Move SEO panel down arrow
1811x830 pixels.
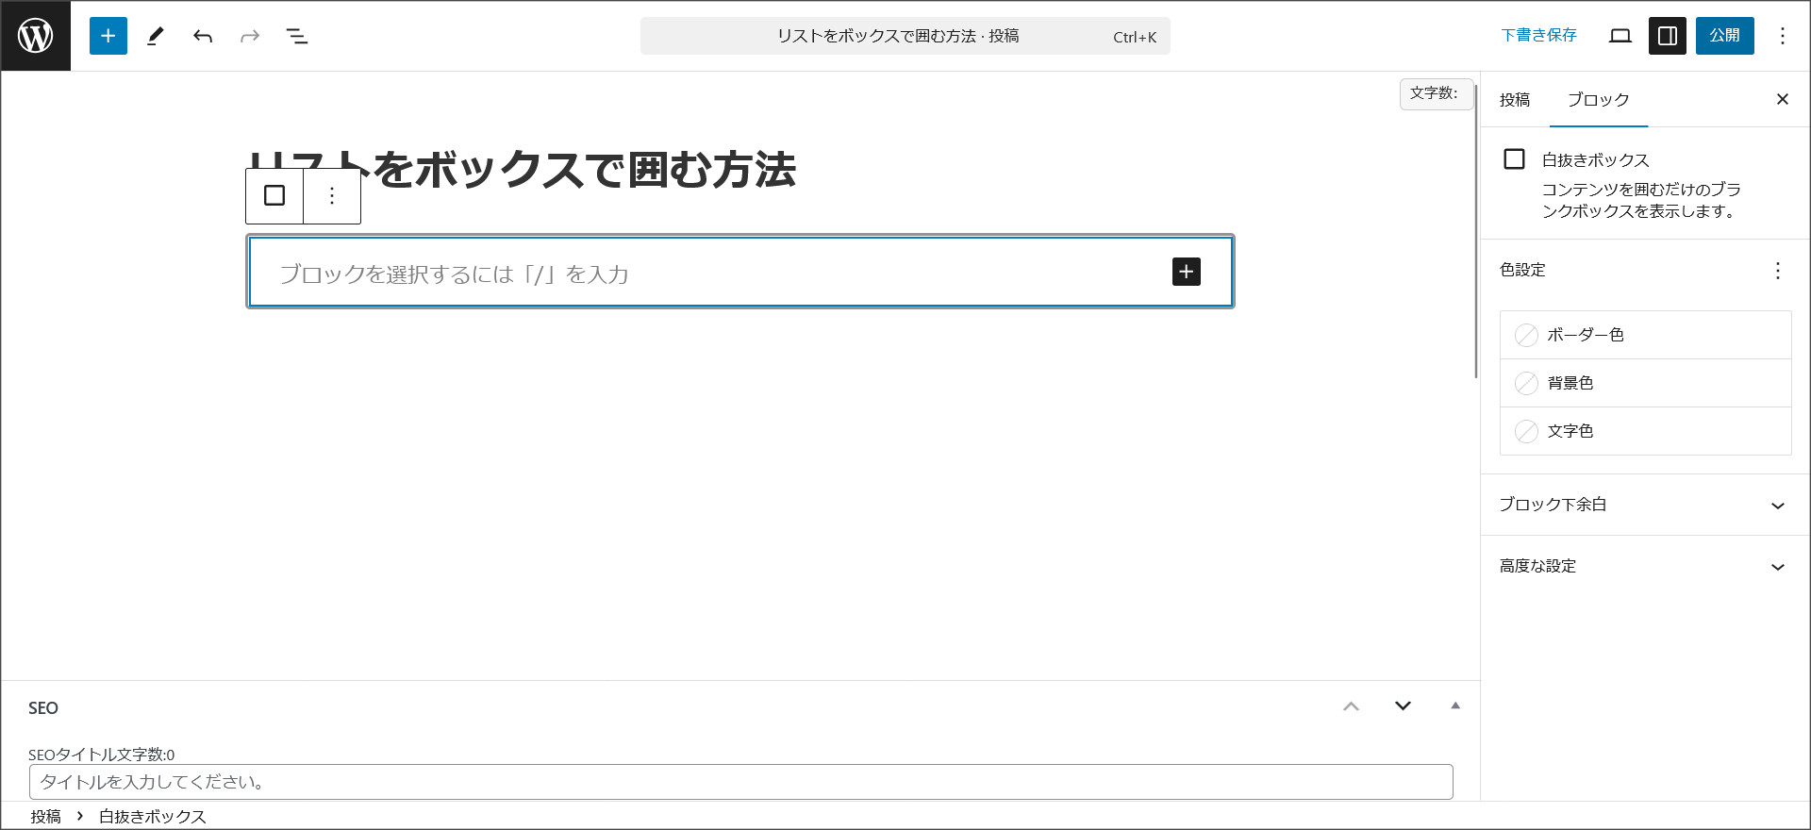click(x=1404, y=706)
